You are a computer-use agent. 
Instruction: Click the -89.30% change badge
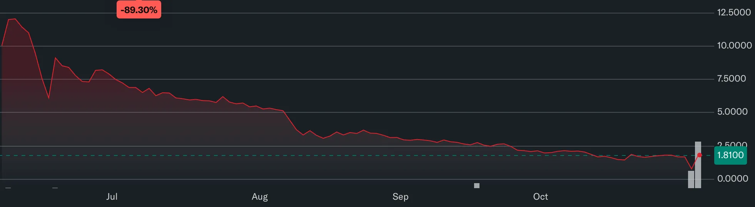139,10
